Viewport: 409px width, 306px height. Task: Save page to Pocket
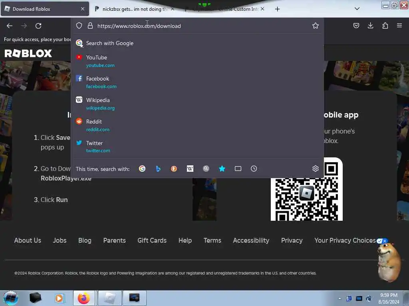coord(356,25)
